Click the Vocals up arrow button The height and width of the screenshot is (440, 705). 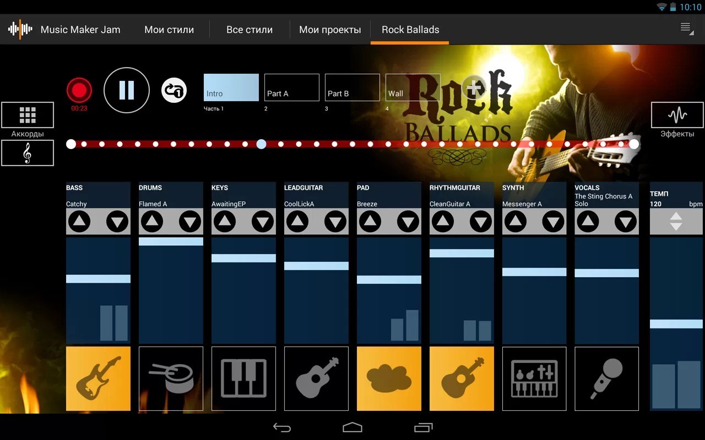click(x=588, y=222)
